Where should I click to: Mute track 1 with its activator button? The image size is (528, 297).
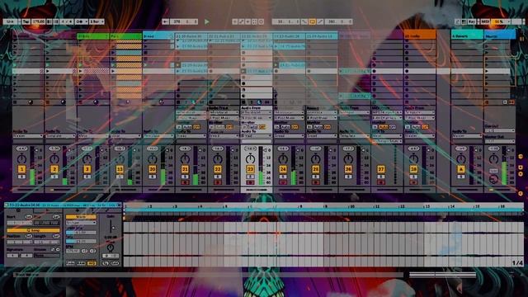[21, 169]
